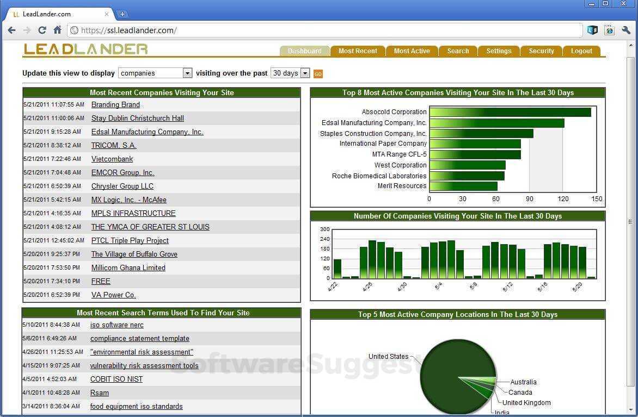Click the United Kingdom pie label

[526, 403]
